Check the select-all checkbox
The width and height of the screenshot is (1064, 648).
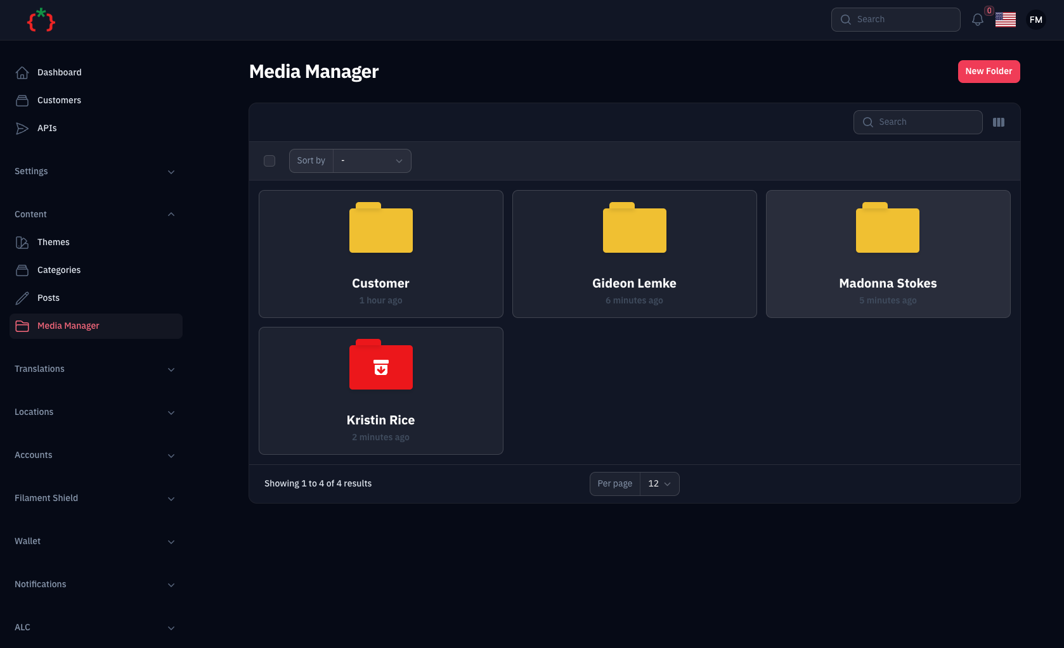click(x=269, y=161)
